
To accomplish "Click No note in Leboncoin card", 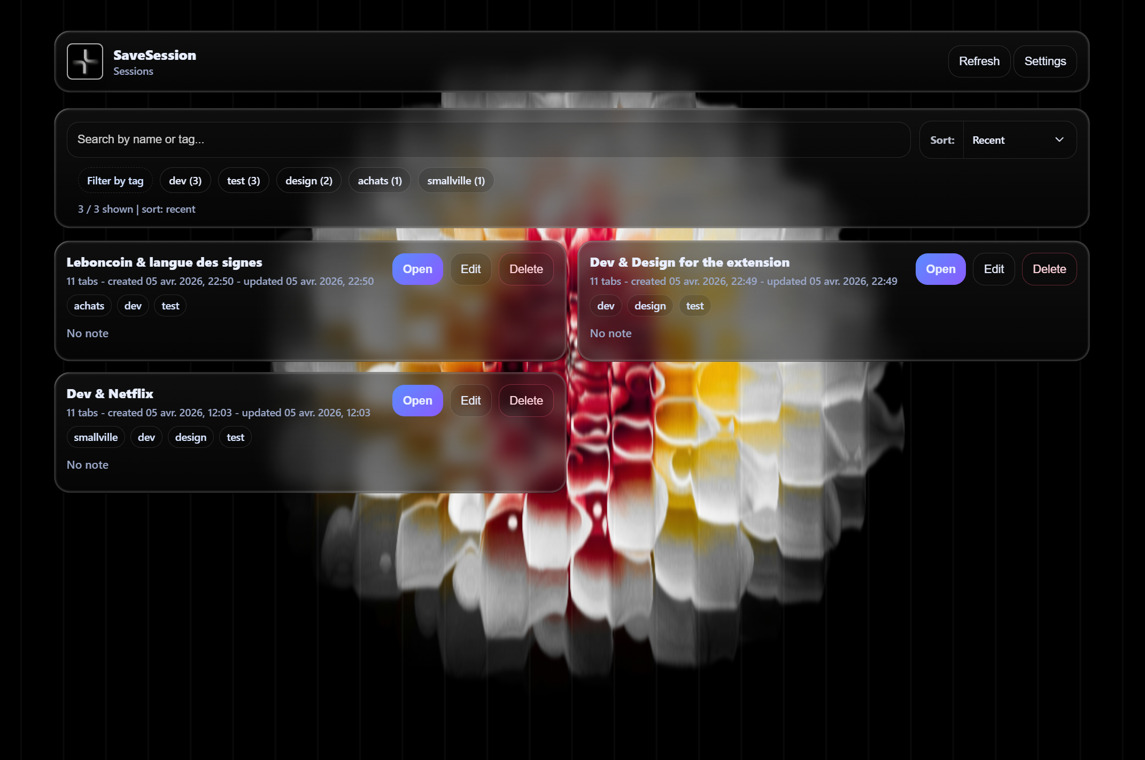I will [88, 334].
